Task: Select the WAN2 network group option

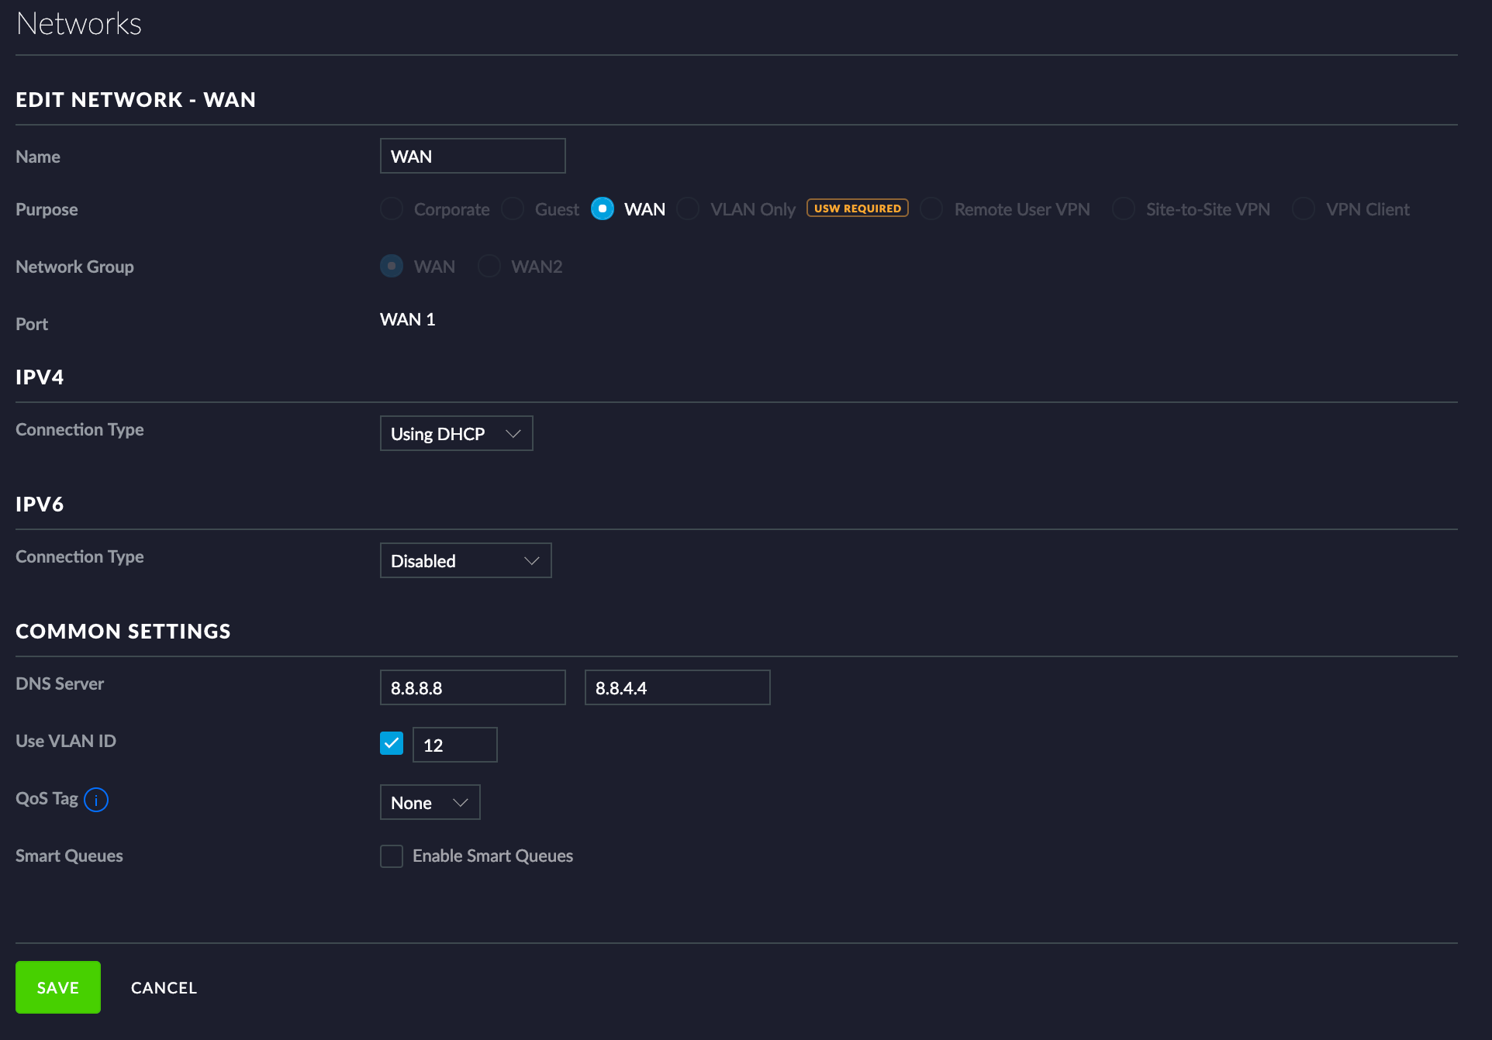Action: click(490, 265)
